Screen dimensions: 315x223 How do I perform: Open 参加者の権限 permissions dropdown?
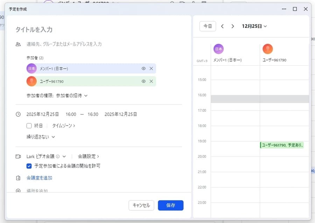click(71, 95)
